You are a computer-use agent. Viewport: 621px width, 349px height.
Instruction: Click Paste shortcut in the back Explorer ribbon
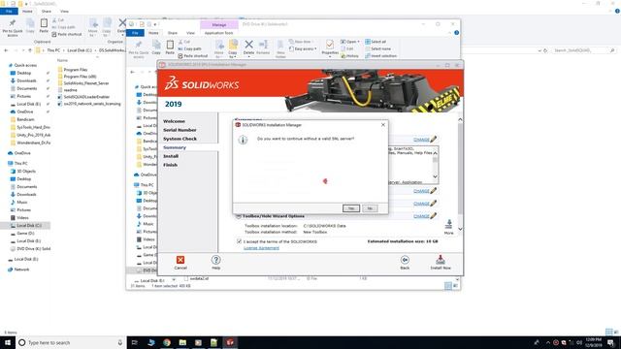67,35
